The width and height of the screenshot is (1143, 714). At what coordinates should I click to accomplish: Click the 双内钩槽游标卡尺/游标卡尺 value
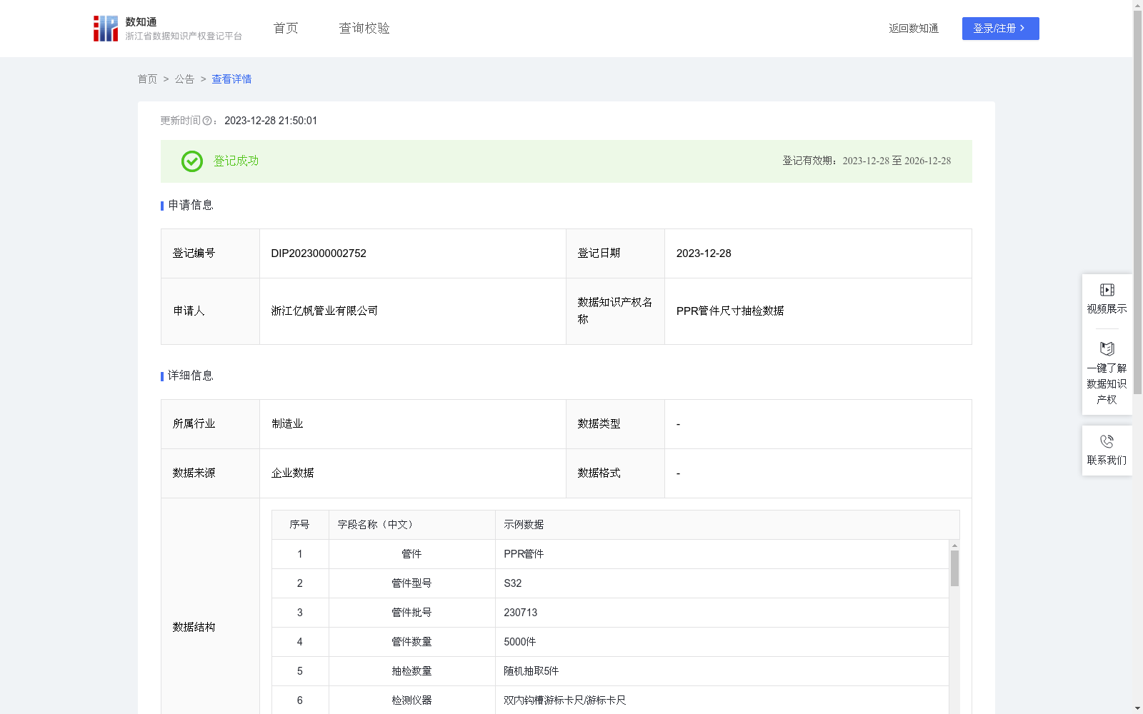coord(564,700)
